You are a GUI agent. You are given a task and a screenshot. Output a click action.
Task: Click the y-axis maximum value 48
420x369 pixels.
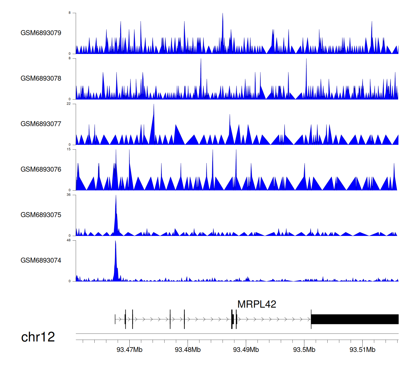[x=69, y=240]
